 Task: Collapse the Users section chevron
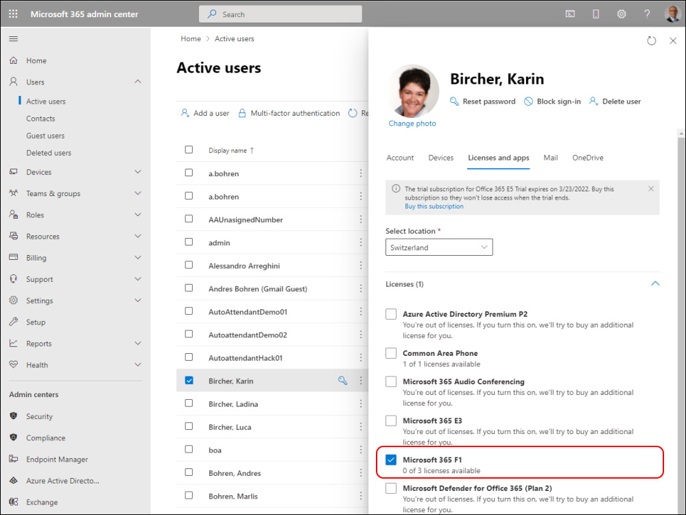click(x=138, y=82)
